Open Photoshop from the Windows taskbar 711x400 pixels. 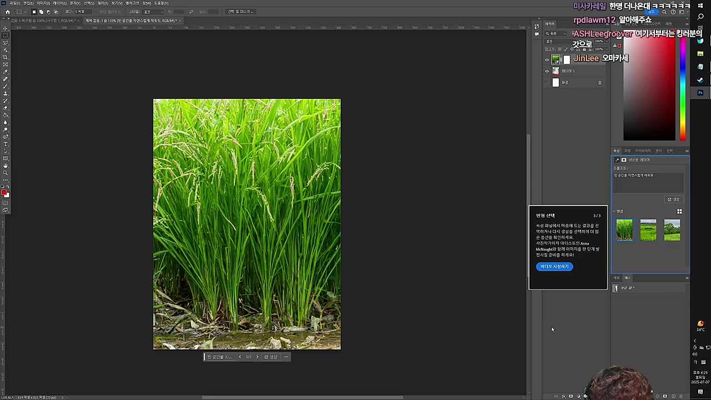pyautogui.click(x=700, y=93)
